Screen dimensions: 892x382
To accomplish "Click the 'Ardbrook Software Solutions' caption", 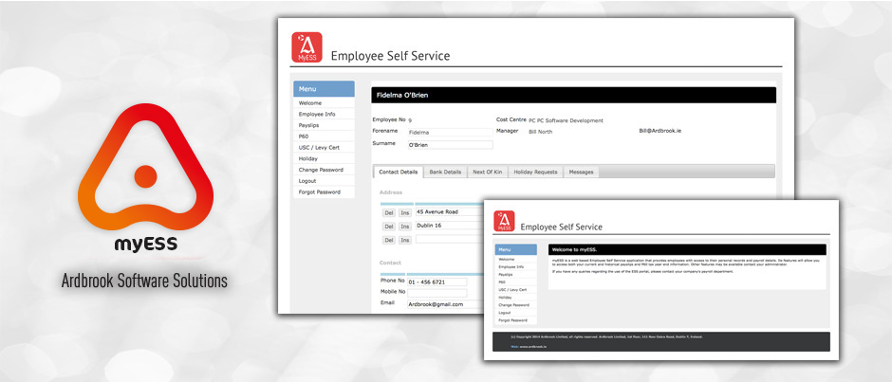I will click(144, 282).
